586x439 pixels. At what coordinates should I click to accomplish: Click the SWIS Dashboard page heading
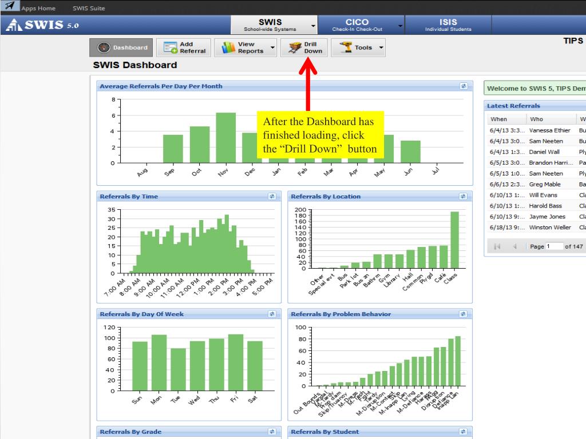(135, 65)
